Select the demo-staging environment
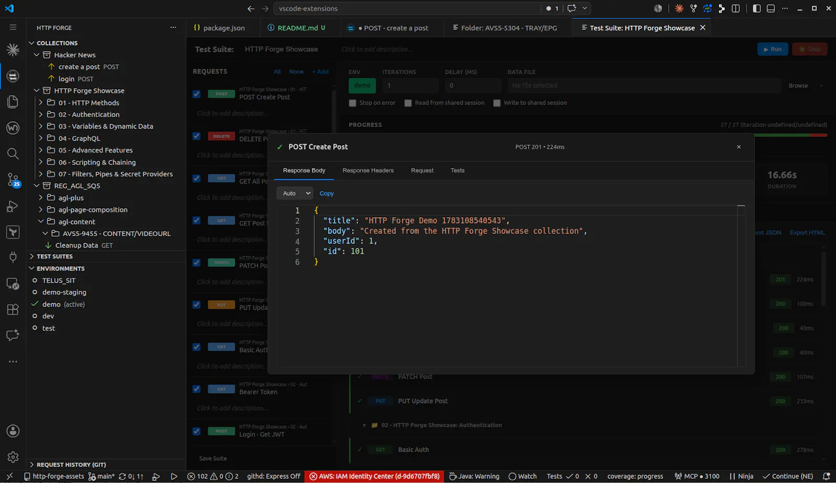Image resolution: width=836 pixels, height=483 pixels. pyautogui.click(x=64, y=292)
